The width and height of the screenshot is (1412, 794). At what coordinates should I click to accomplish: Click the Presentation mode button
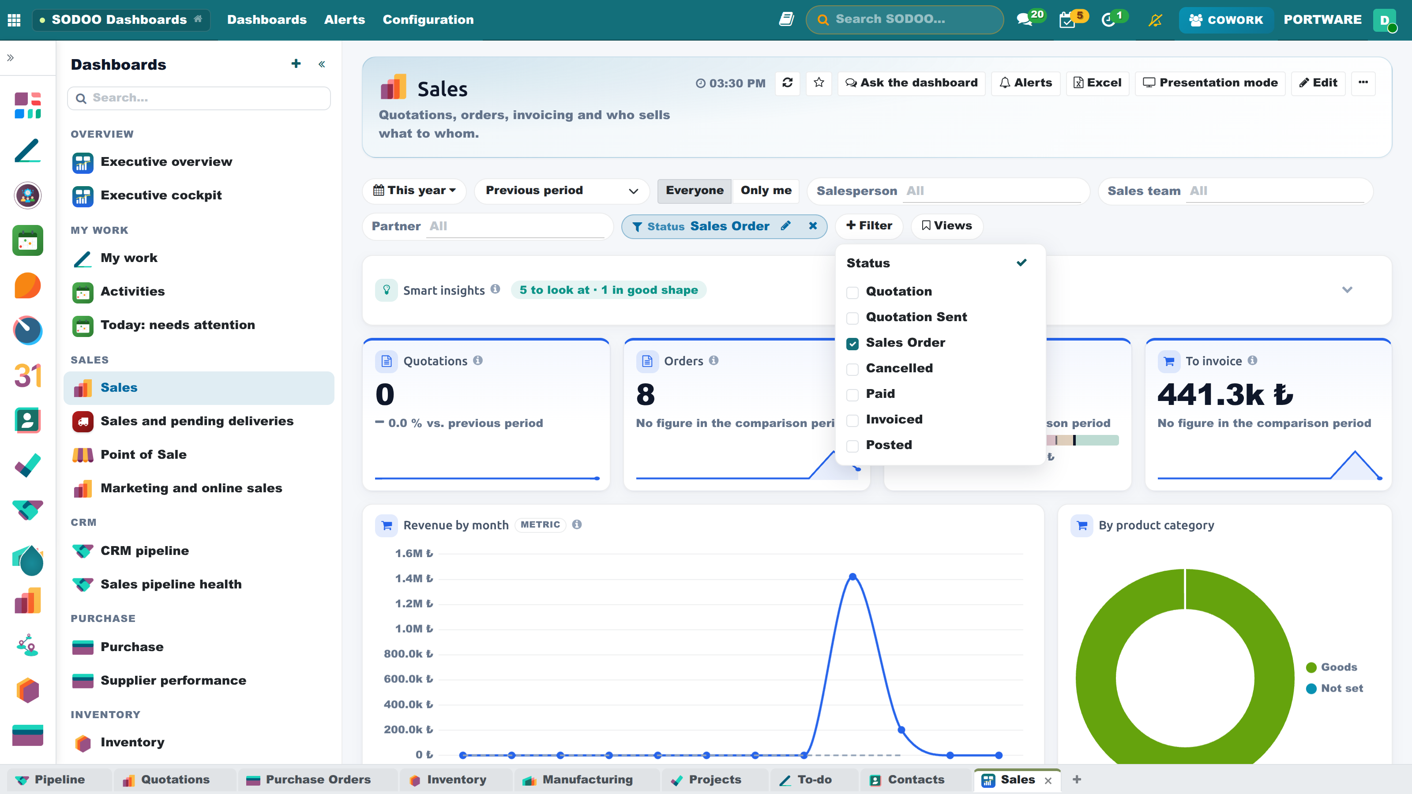tap(1210, 83)
